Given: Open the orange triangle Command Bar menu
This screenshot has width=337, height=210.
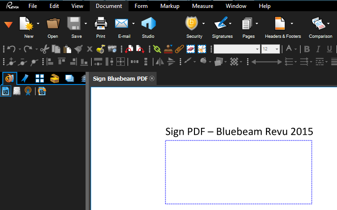Looking at the screenshot, I should (8, 25).
